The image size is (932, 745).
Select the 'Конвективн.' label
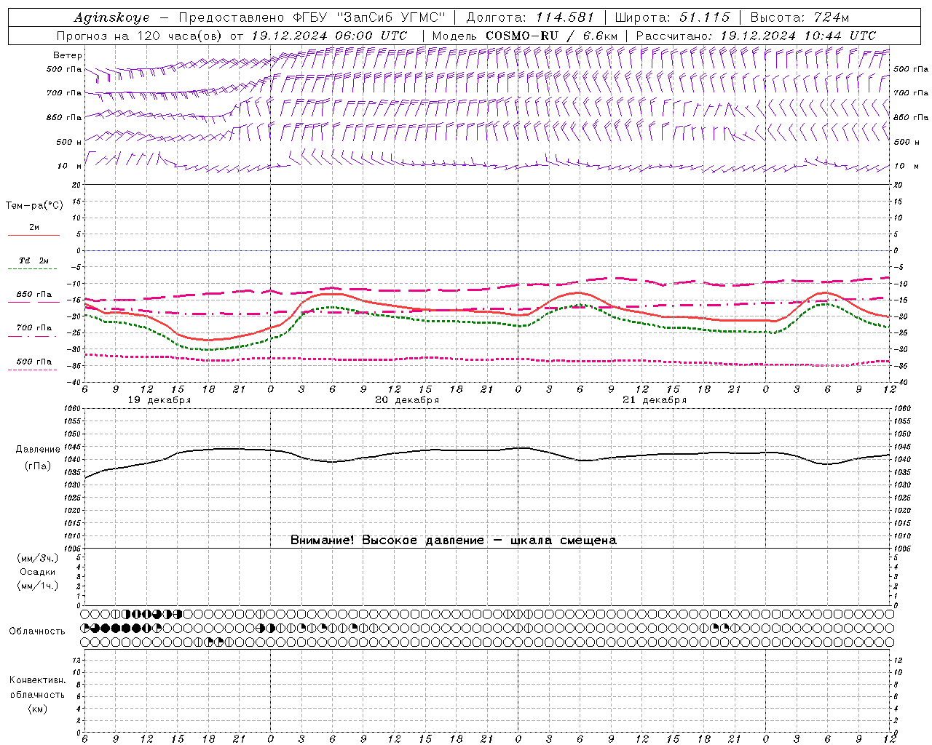pos(37,680)
